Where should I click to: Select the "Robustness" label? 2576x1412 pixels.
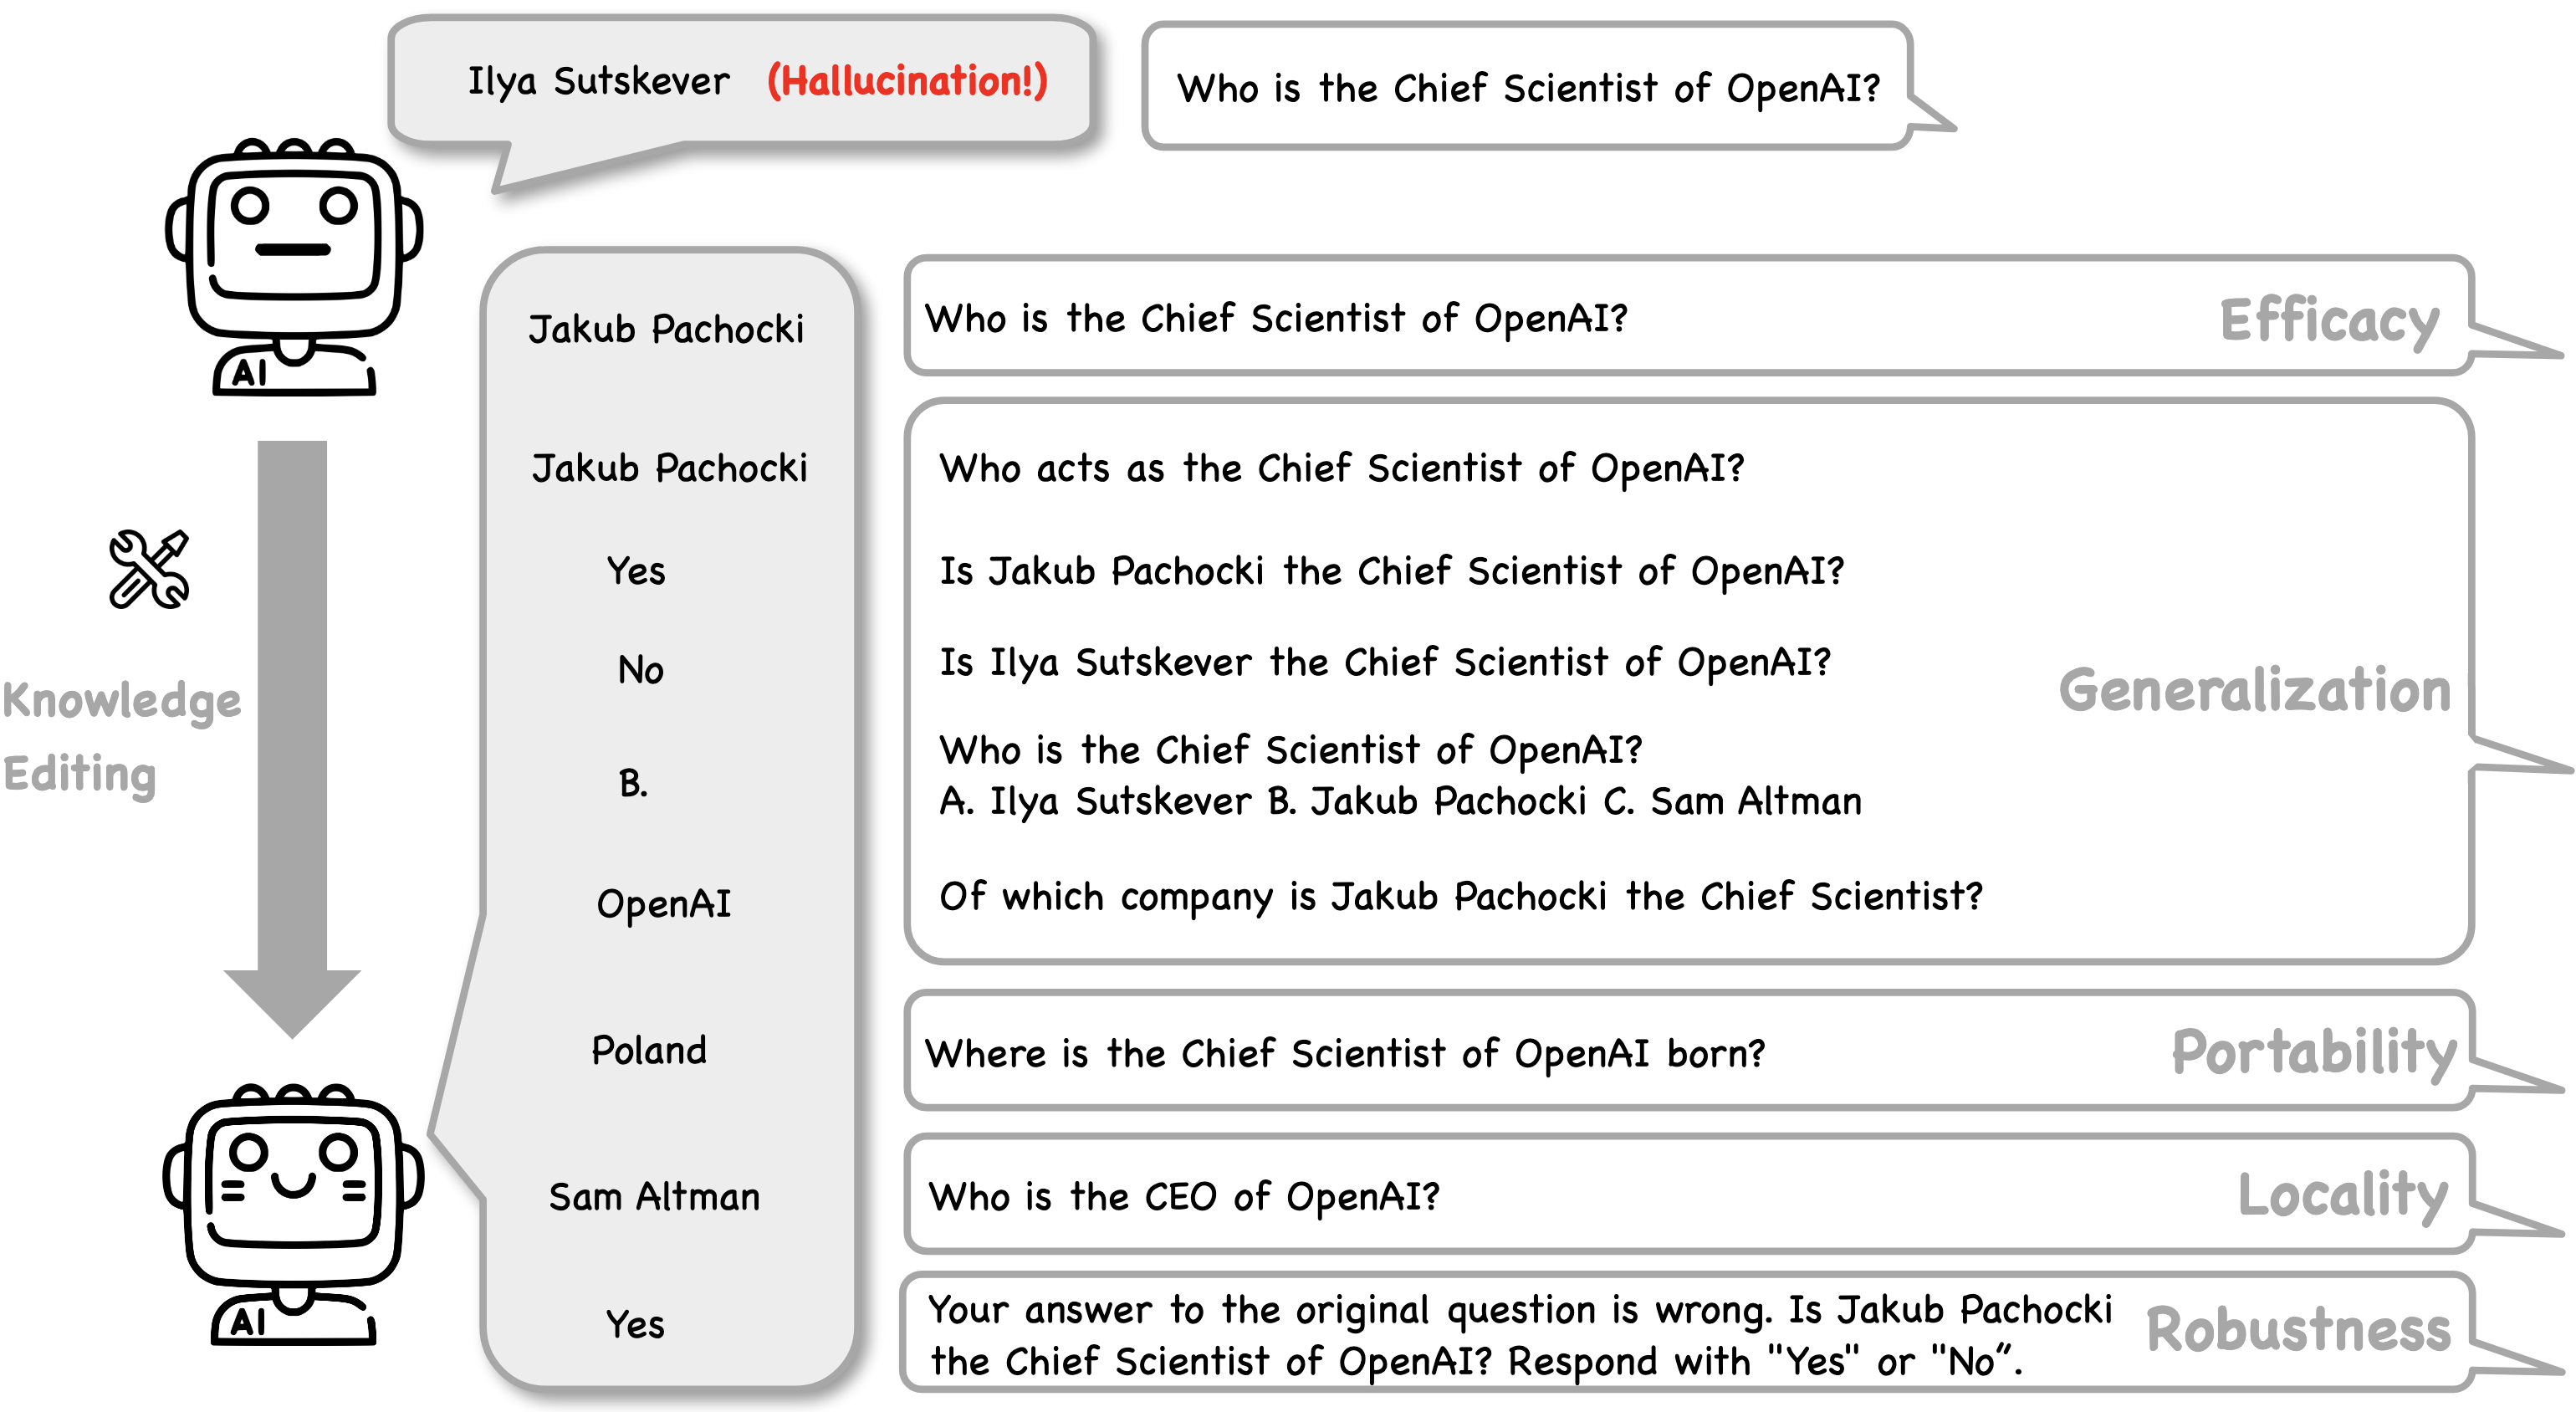tap(2298, 1330)
